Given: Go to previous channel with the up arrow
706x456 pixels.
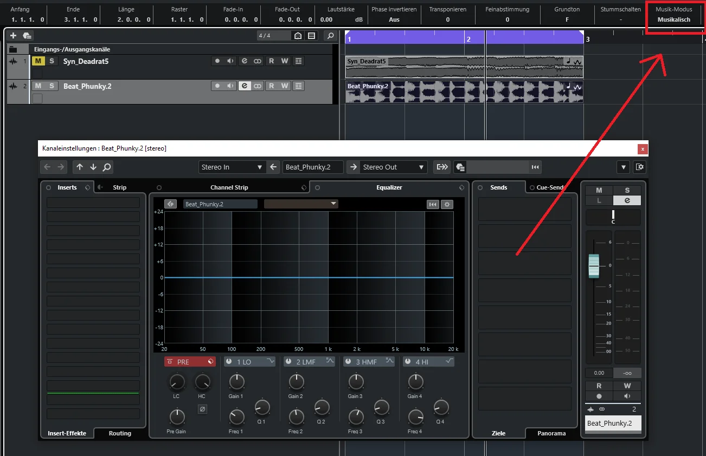Looking at the screenshot, I should (80, 167).
